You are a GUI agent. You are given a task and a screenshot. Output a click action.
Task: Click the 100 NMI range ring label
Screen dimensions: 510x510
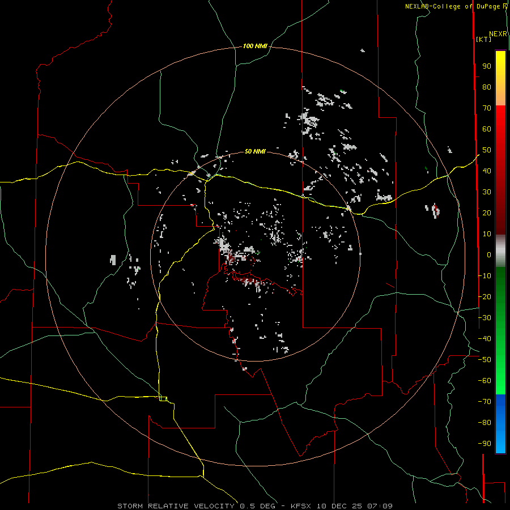point(255,46)
